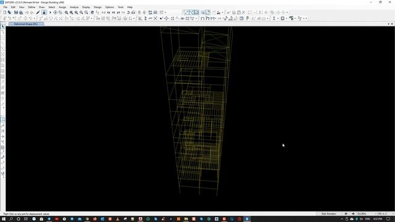
Task: Select the Deformed Shape window tab
Action: 26,24
